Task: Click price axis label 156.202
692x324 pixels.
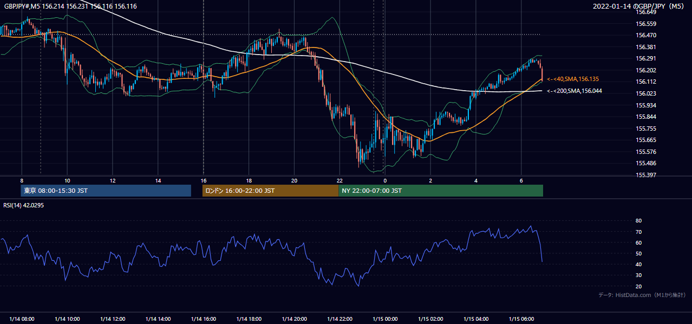Action: [646, 70]
